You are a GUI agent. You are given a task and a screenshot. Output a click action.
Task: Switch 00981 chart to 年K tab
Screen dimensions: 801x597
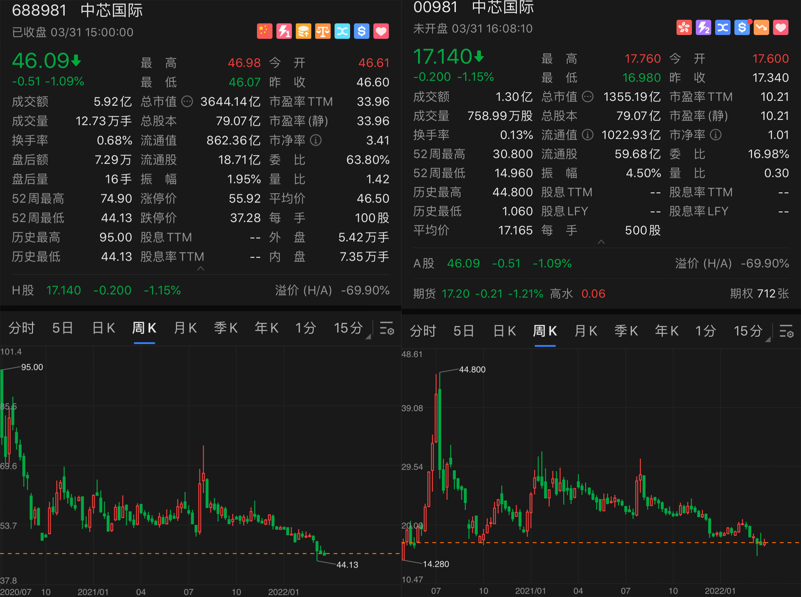click(x=667, y=331)
